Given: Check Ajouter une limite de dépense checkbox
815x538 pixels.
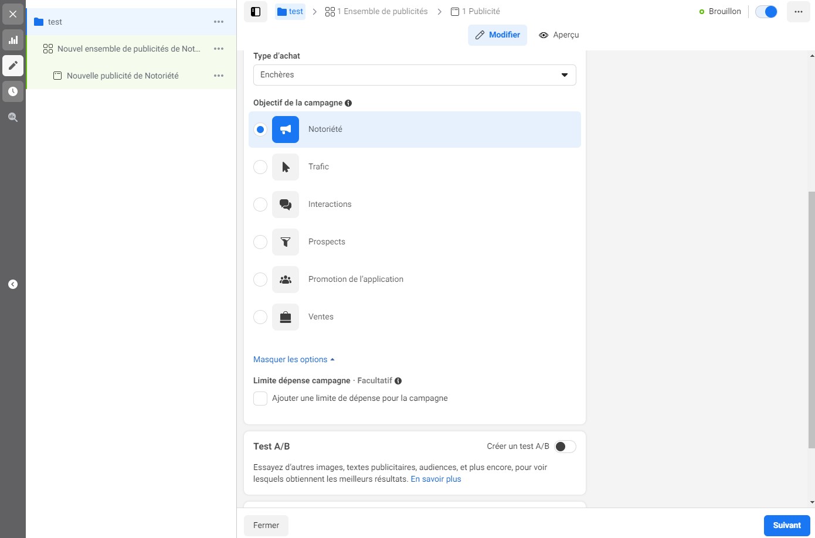Looking at the screenshot, I should (x=260, y=399).
